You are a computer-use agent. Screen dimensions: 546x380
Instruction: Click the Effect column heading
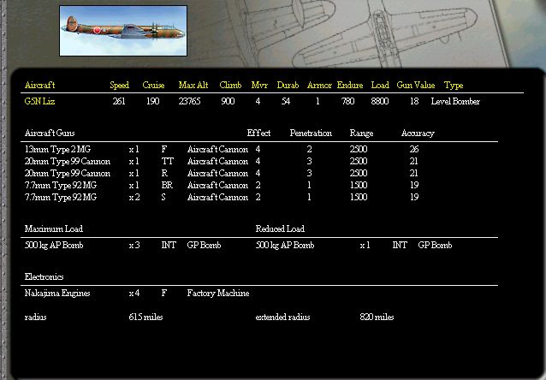pyautogui.click(x=258, y=133)
